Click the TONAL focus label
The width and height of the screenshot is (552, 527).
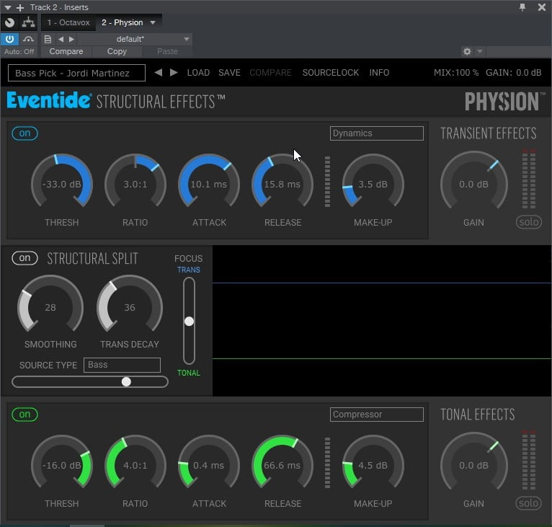pos(189,373)
